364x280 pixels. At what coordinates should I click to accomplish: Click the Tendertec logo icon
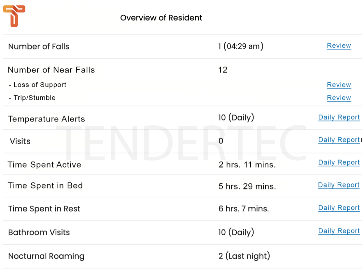14,16
